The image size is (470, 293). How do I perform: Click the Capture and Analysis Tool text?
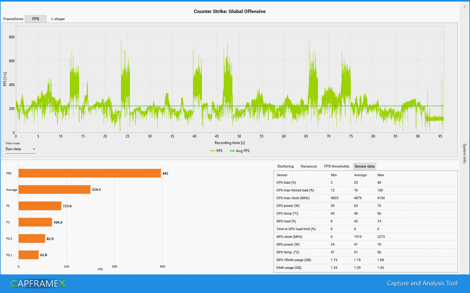[422, 283]
